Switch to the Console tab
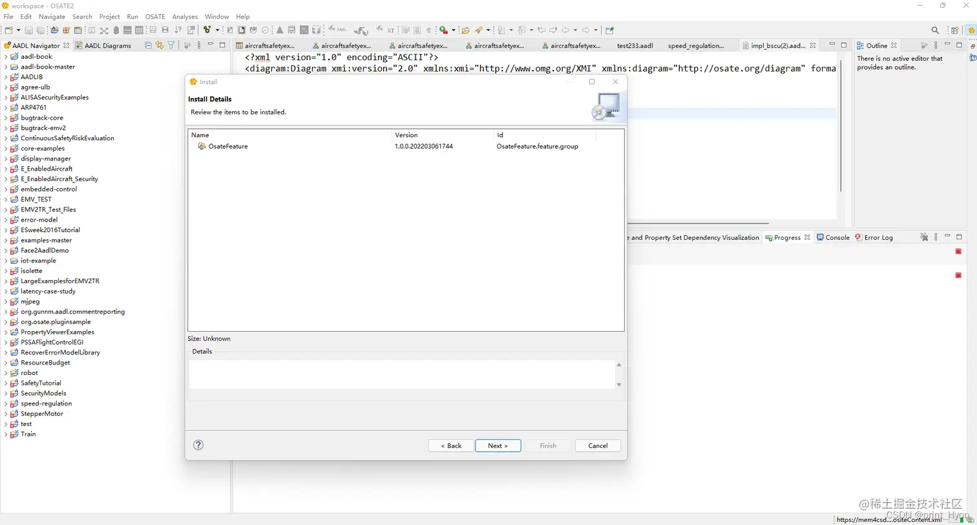The image size is (977, 525). click(x=833, y=237)
